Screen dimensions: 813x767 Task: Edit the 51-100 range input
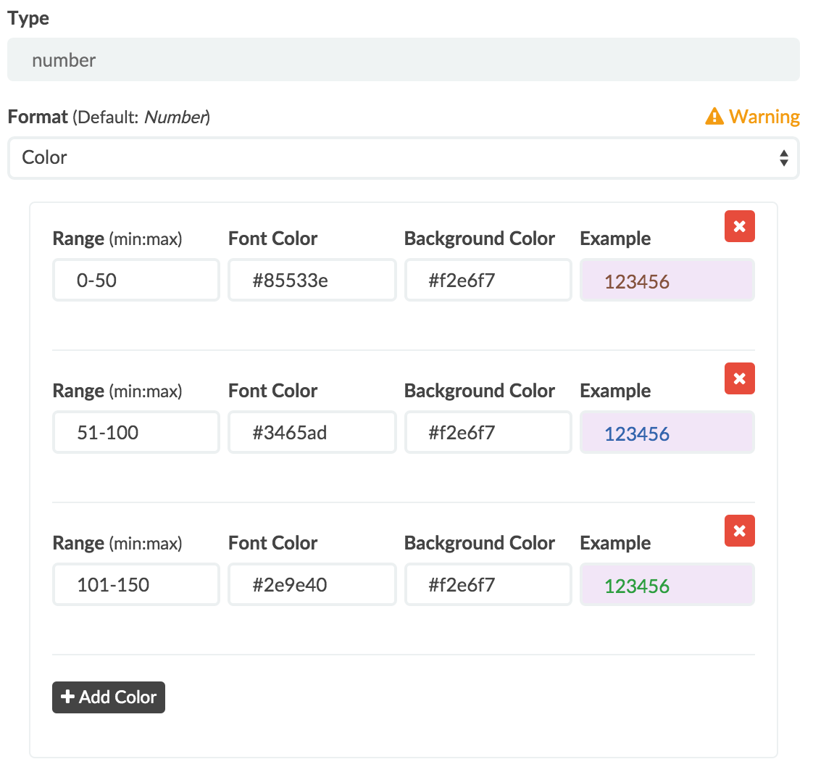136,432
